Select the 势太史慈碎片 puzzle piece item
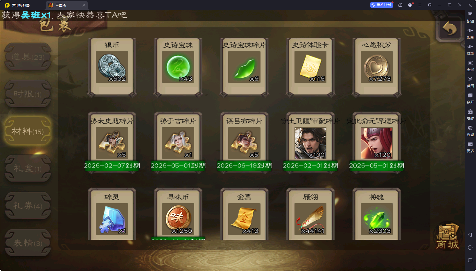Screen dimensions: 476x271 pos(112,143)
